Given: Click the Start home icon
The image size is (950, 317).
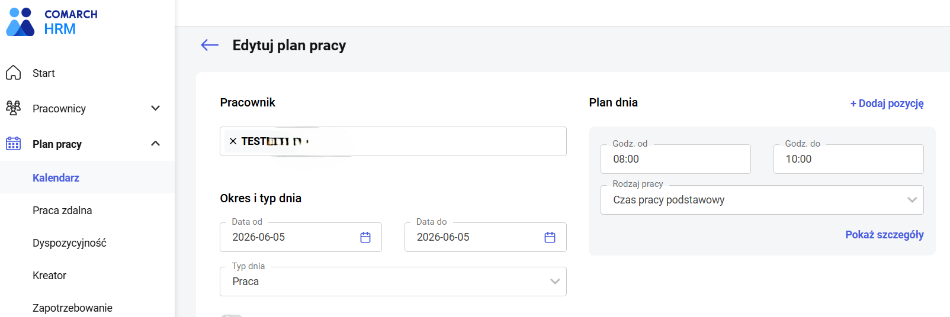Looking at the screenshot, I should (13, 73).
